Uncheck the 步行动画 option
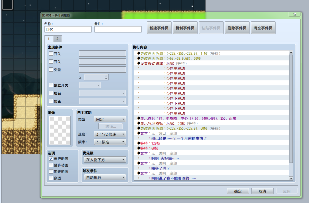Screen dimensions: 309x203 point(51,159)
